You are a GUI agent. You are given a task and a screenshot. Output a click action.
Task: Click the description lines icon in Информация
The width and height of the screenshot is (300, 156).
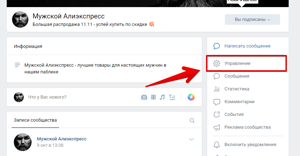[x=17, y=65]
